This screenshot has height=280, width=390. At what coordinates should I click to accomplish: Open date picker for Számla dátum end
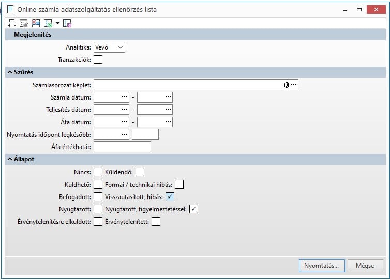tap(168, 97)
